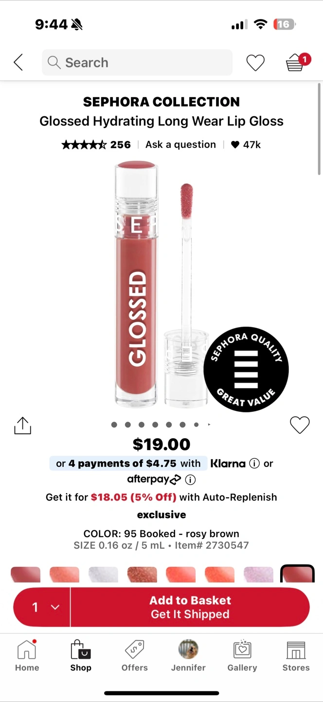Open Klarna info icon

pos(254,464)
